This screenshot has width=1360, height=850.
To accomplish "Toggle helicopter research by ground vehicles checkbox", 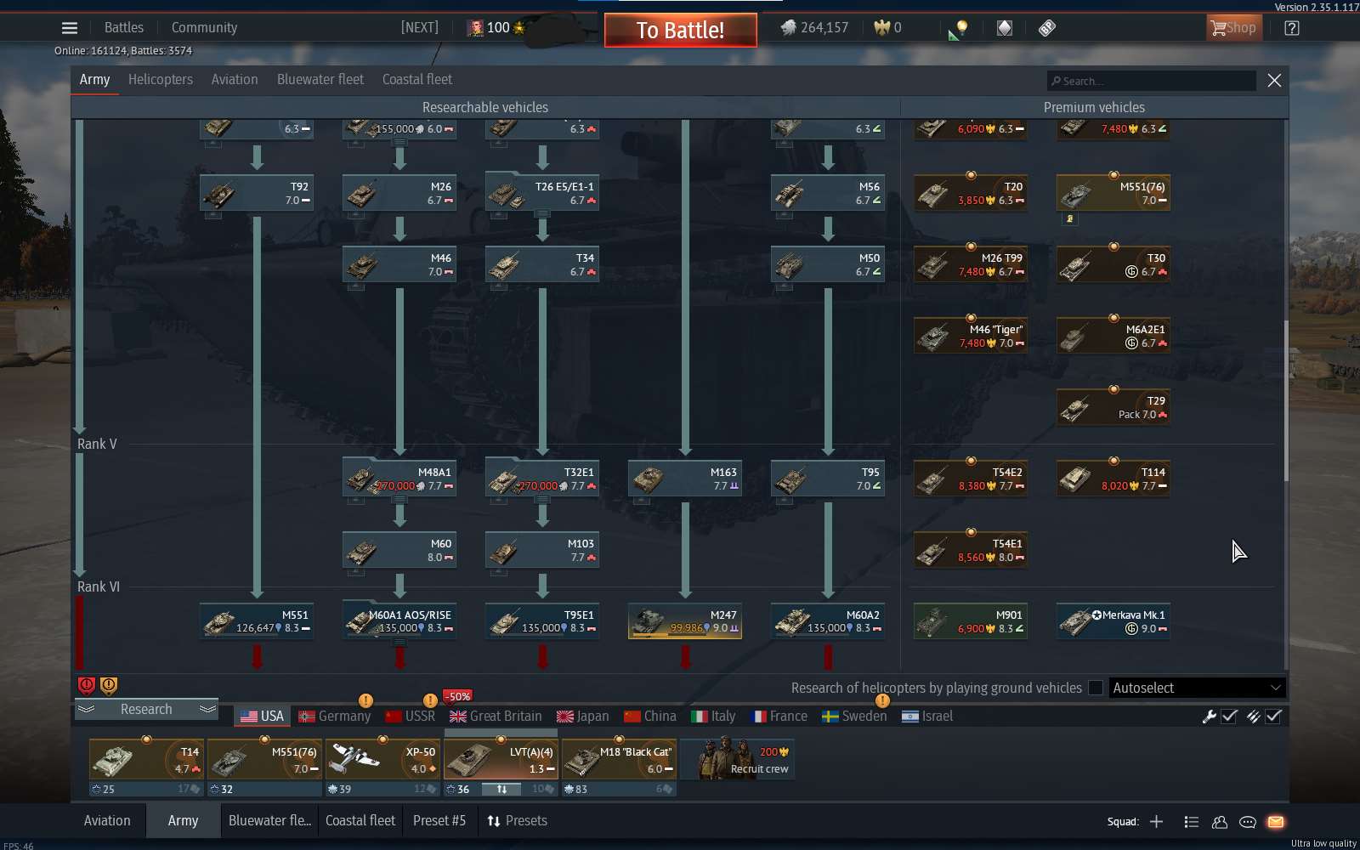I will coord(1096,688).
